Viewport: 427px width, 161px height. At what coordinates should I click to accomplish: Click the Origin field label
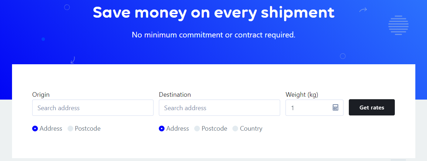pos(41,95)
